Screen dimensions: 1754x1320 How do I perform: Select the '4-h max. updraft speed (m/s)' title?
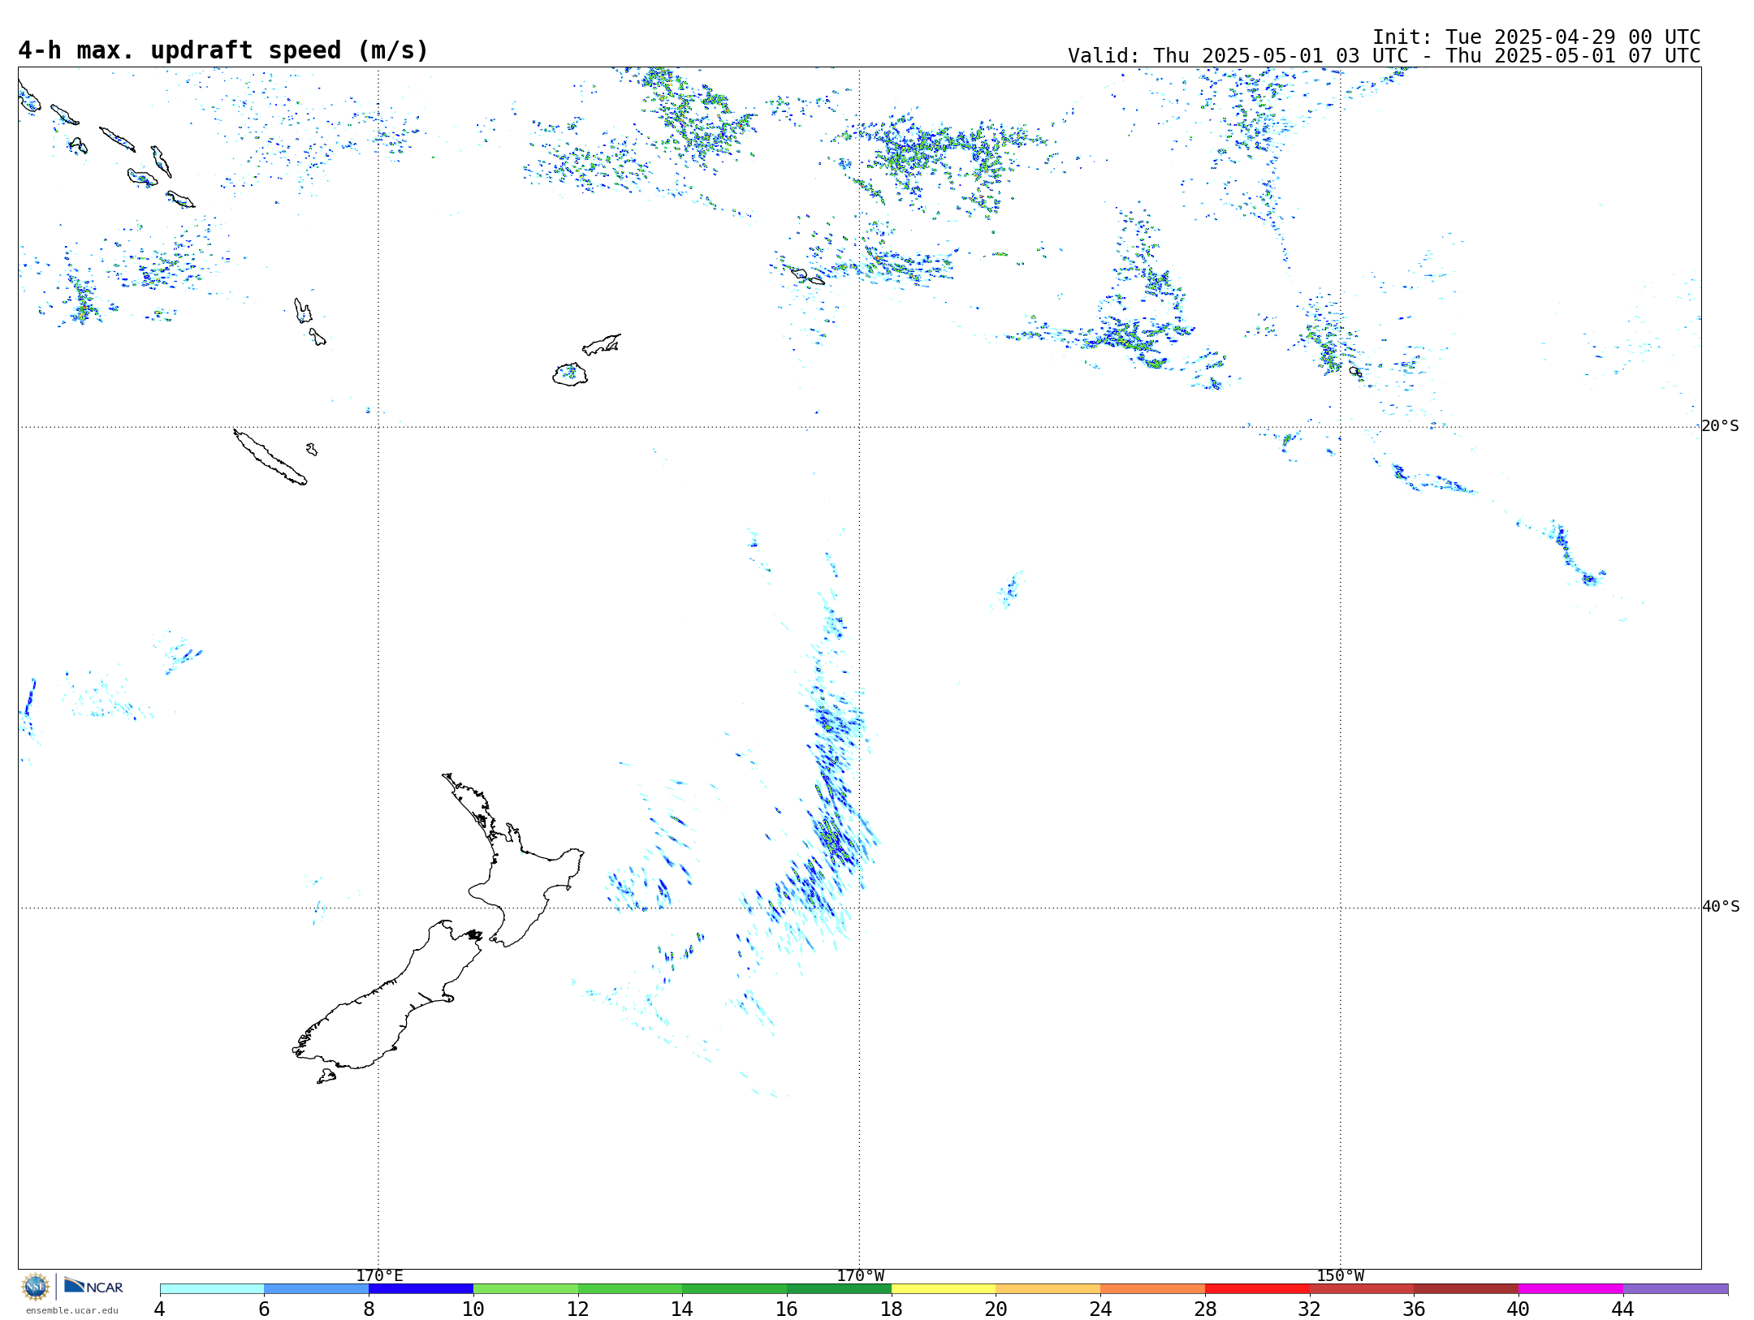tap(223, 50)
